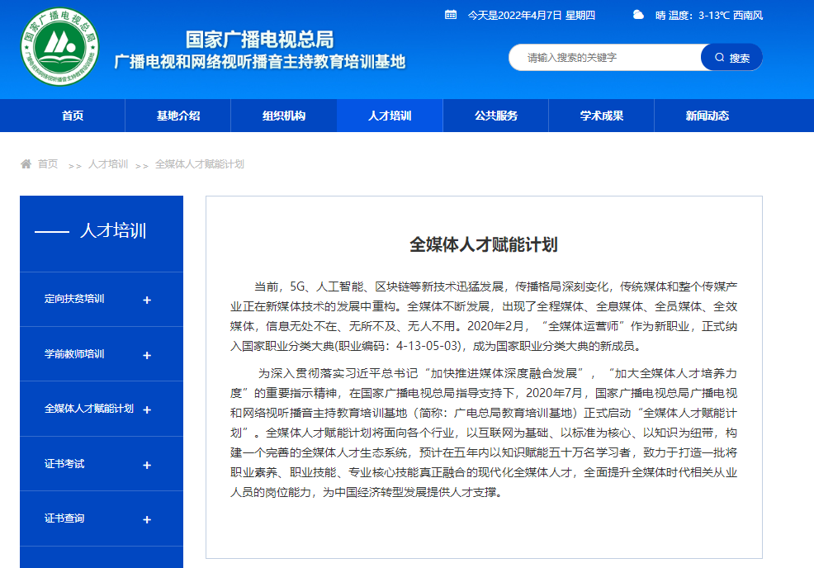
Task: Open the 学术成果 navigation item
Action: coord(602,116)
